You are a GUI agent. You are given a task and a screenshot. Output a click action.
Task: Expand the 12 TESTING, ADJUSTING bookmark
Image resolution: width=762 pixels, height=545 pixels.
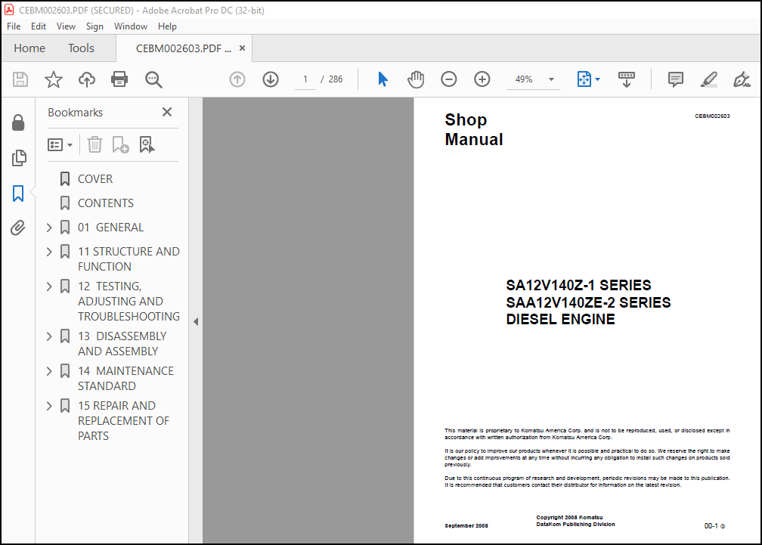point(49,286)
